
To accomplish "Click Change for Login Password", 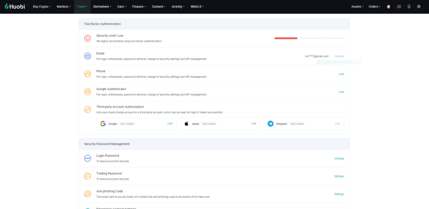I will (339, 159).
